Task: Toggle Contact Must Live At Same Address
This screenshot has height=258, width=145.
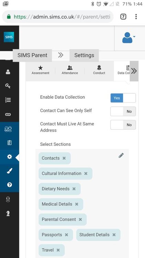Action: click(x=123, y=125)
